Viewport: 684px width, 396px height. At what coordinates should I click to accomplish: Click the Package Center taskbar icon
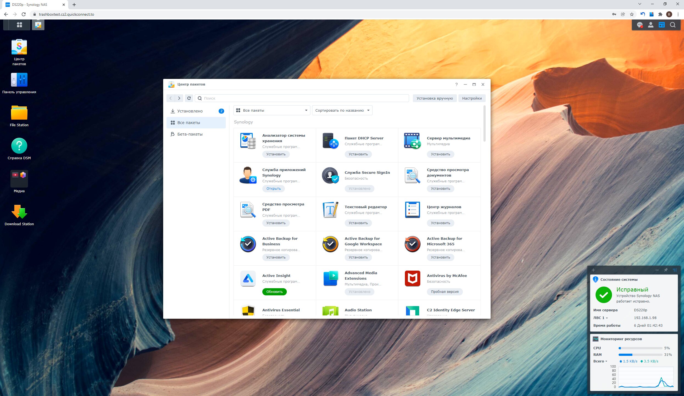coord(38,25)
